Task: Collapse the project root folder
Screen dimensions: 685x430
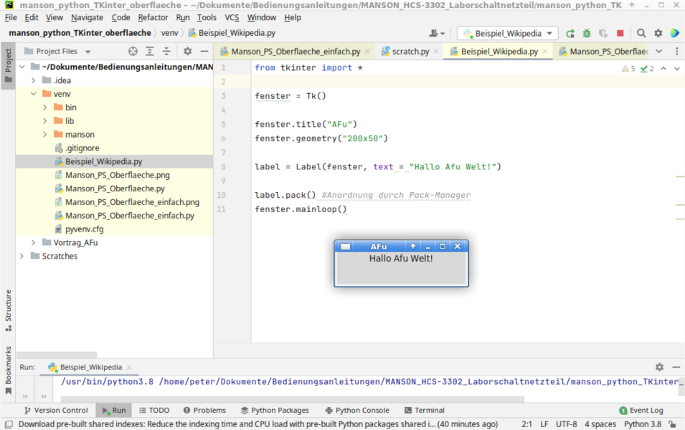Action: click(x=22, y=67)
